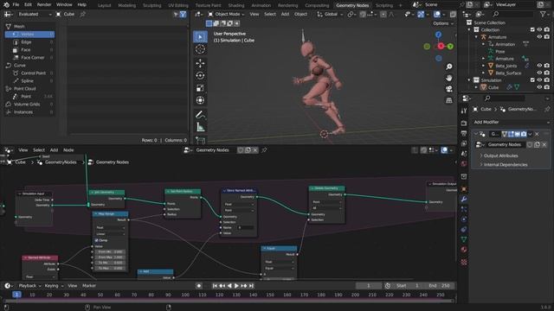Viewport: 554px width, 311px height.
Task: Open the Add Modifier dropdown
Action: point(511,122)
